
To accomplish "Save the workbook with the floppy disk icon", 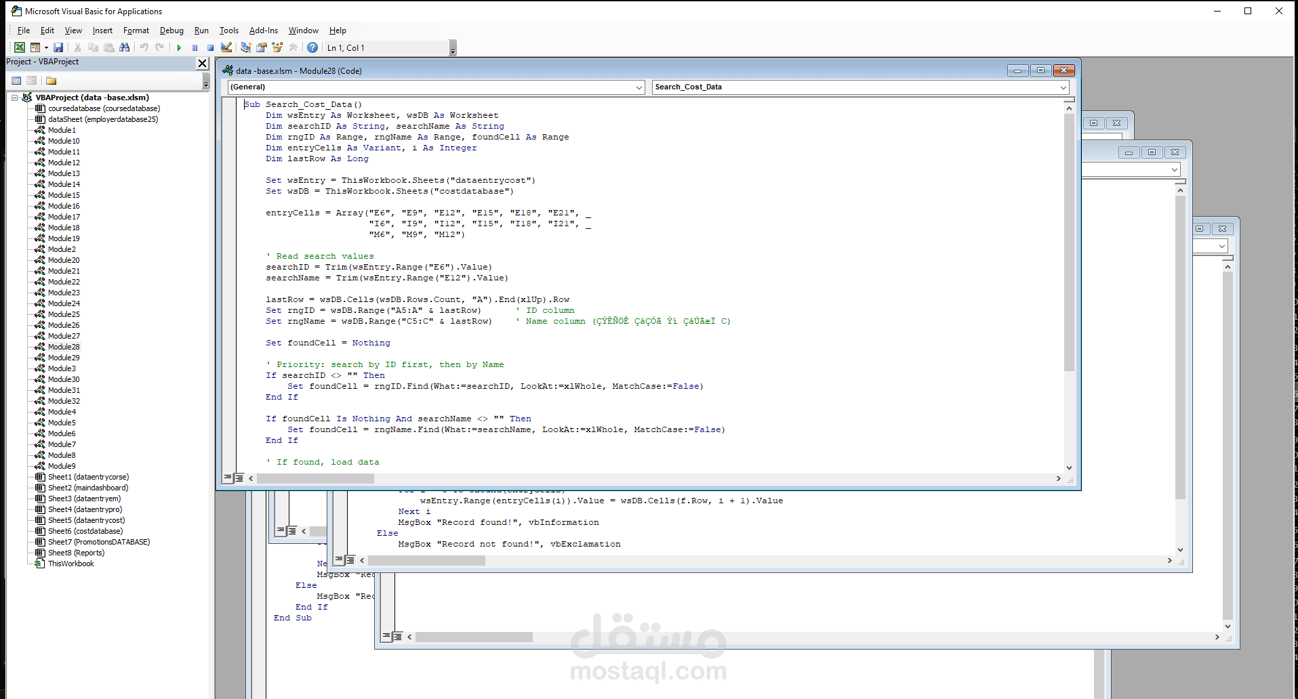I will click(58, 47).
